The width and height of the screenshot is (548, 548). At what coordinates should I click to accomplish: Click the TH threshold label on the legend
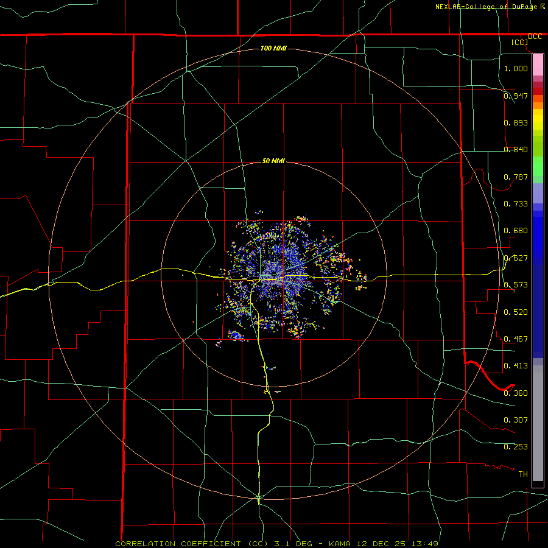click(523, 474)
